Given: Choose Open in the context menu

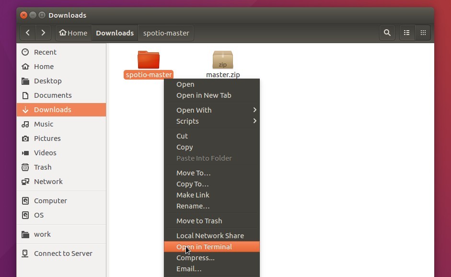Looking at the screenshot, I should [x=212, y=84].
